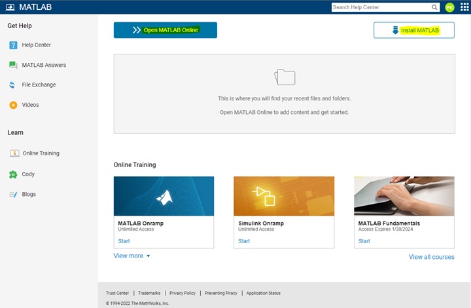
Task: Click the Blogs sidebar icon
Action: (x=13, y=195)
